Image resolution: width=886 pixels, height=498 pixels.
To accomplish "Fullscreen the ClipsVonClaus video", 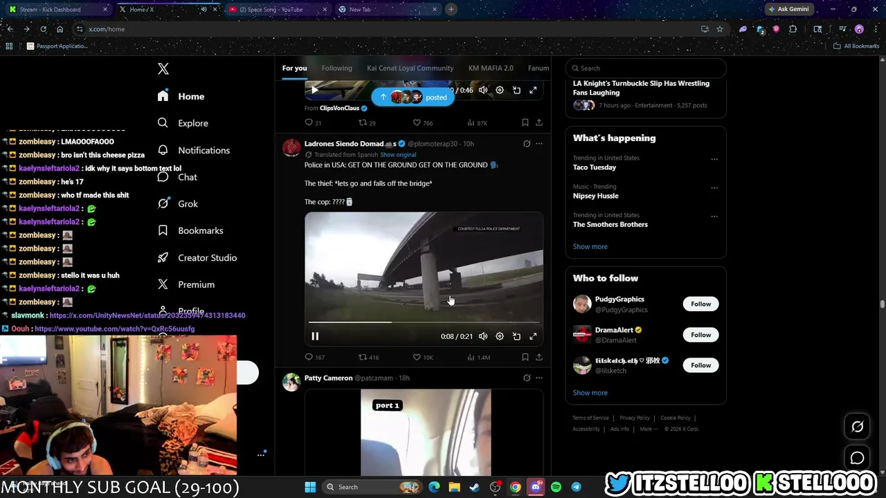I will 533,90.
